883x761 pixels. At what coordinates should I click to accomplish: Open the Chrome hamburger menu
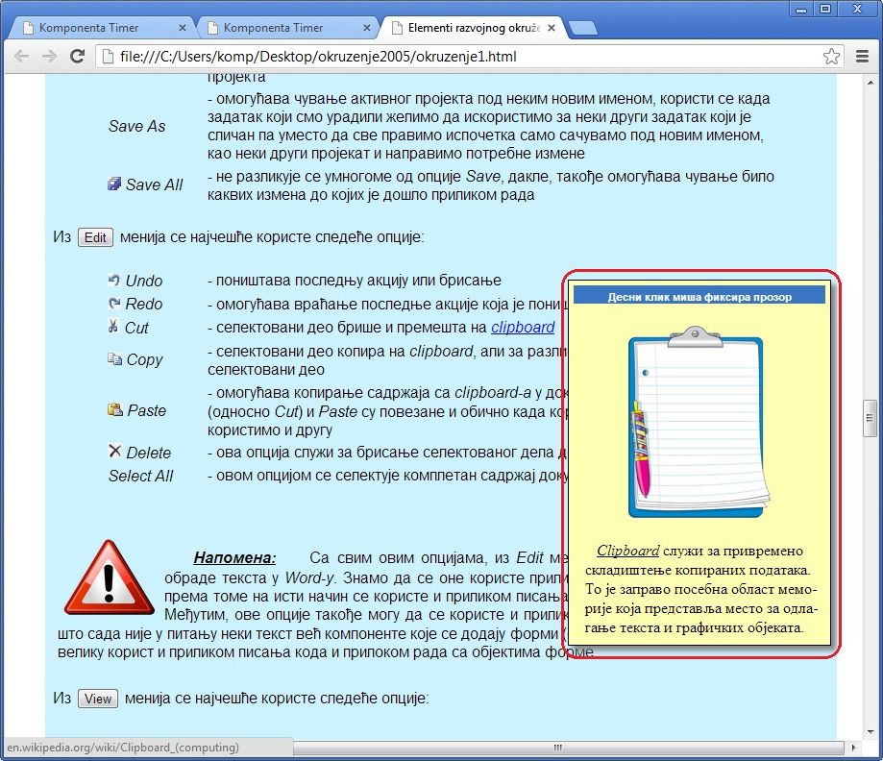(862, 57)
